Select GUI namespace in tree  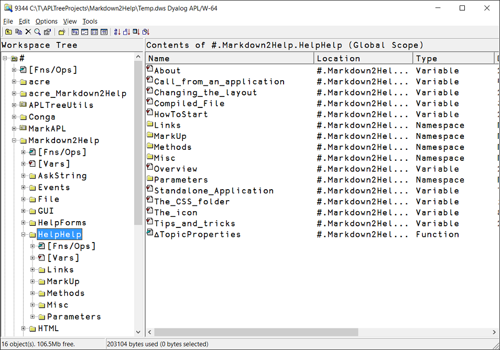click(x=46, y=211)
